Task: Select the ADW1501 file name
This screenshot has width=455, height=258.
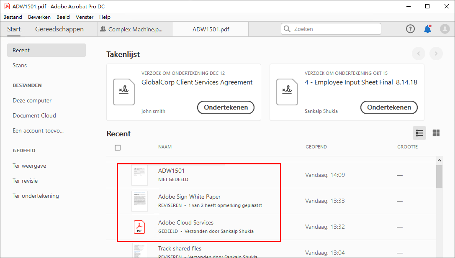Action: click(x=172, y=171)
